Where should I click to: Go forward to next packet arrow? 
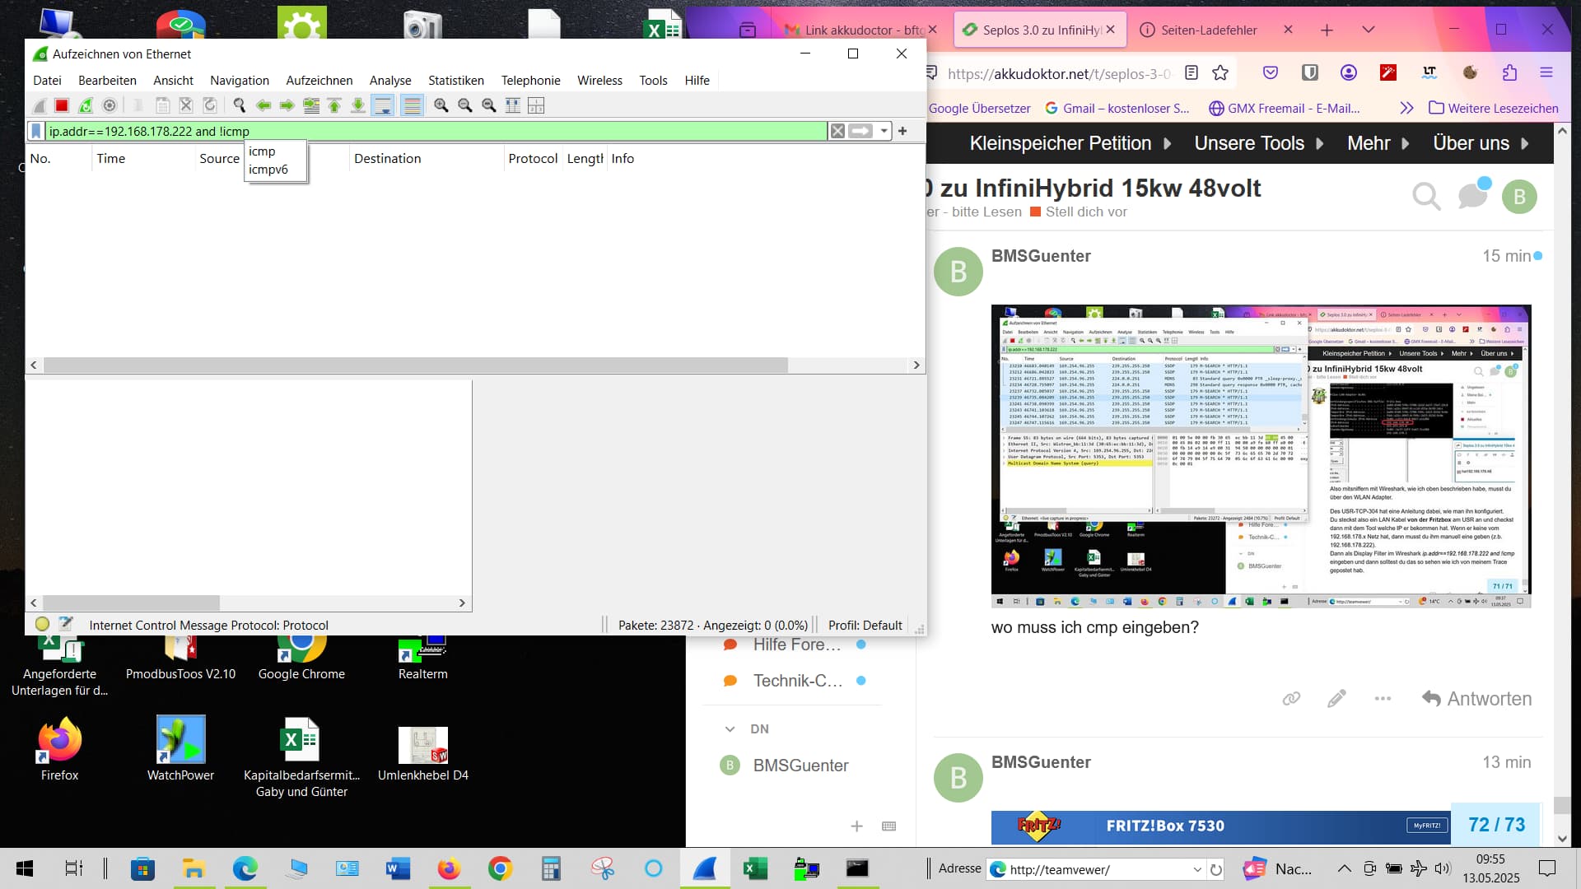click(x=287, y=105)
